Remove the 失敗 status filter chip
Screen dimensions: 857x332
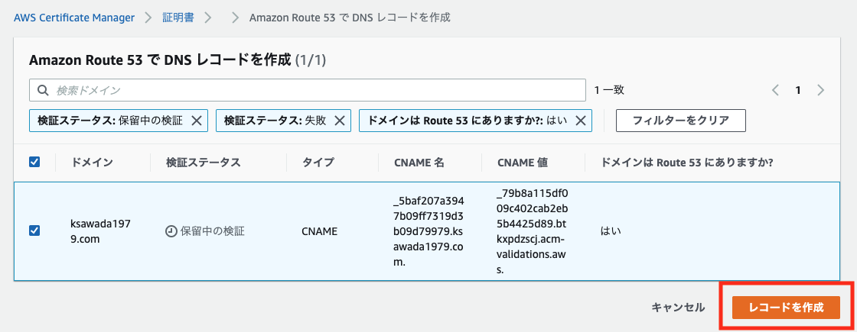340,121
